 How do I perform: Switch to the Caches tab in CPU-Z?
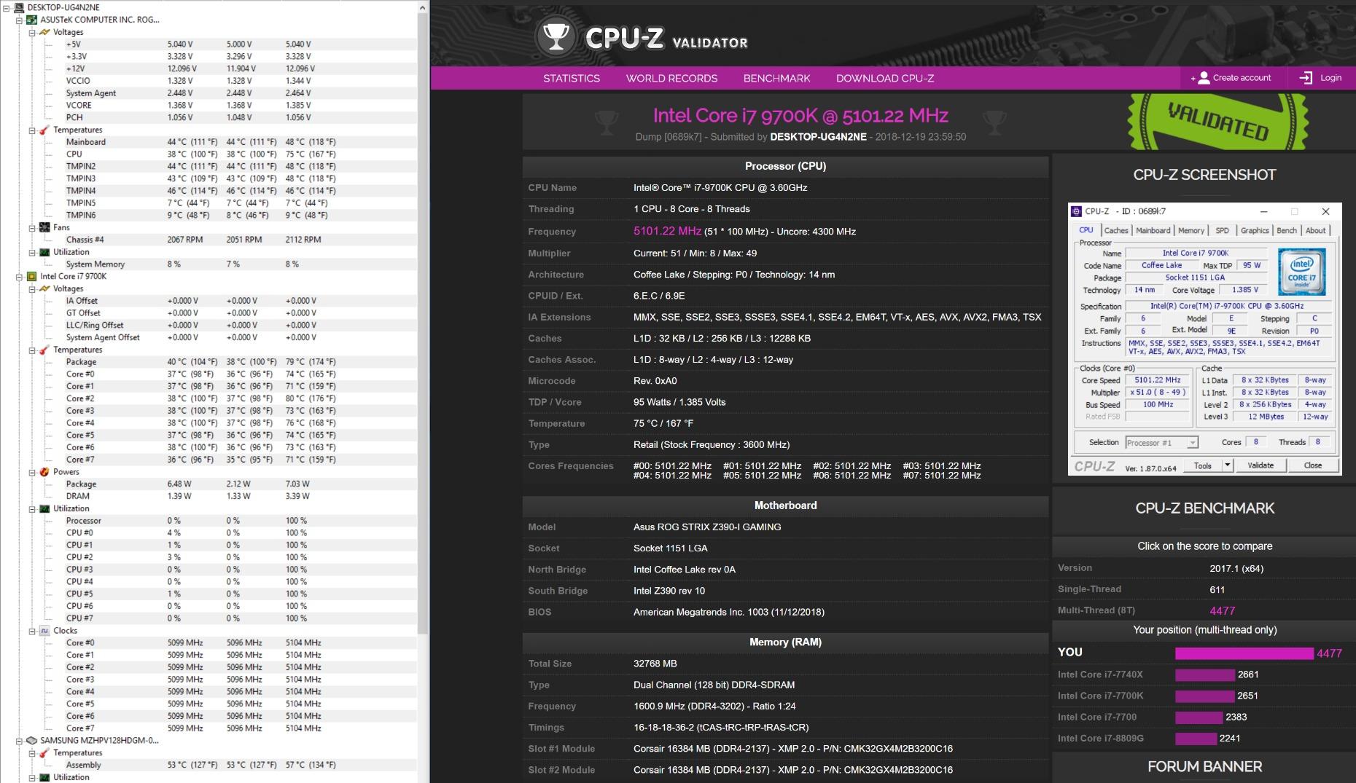pos(1116,230)
